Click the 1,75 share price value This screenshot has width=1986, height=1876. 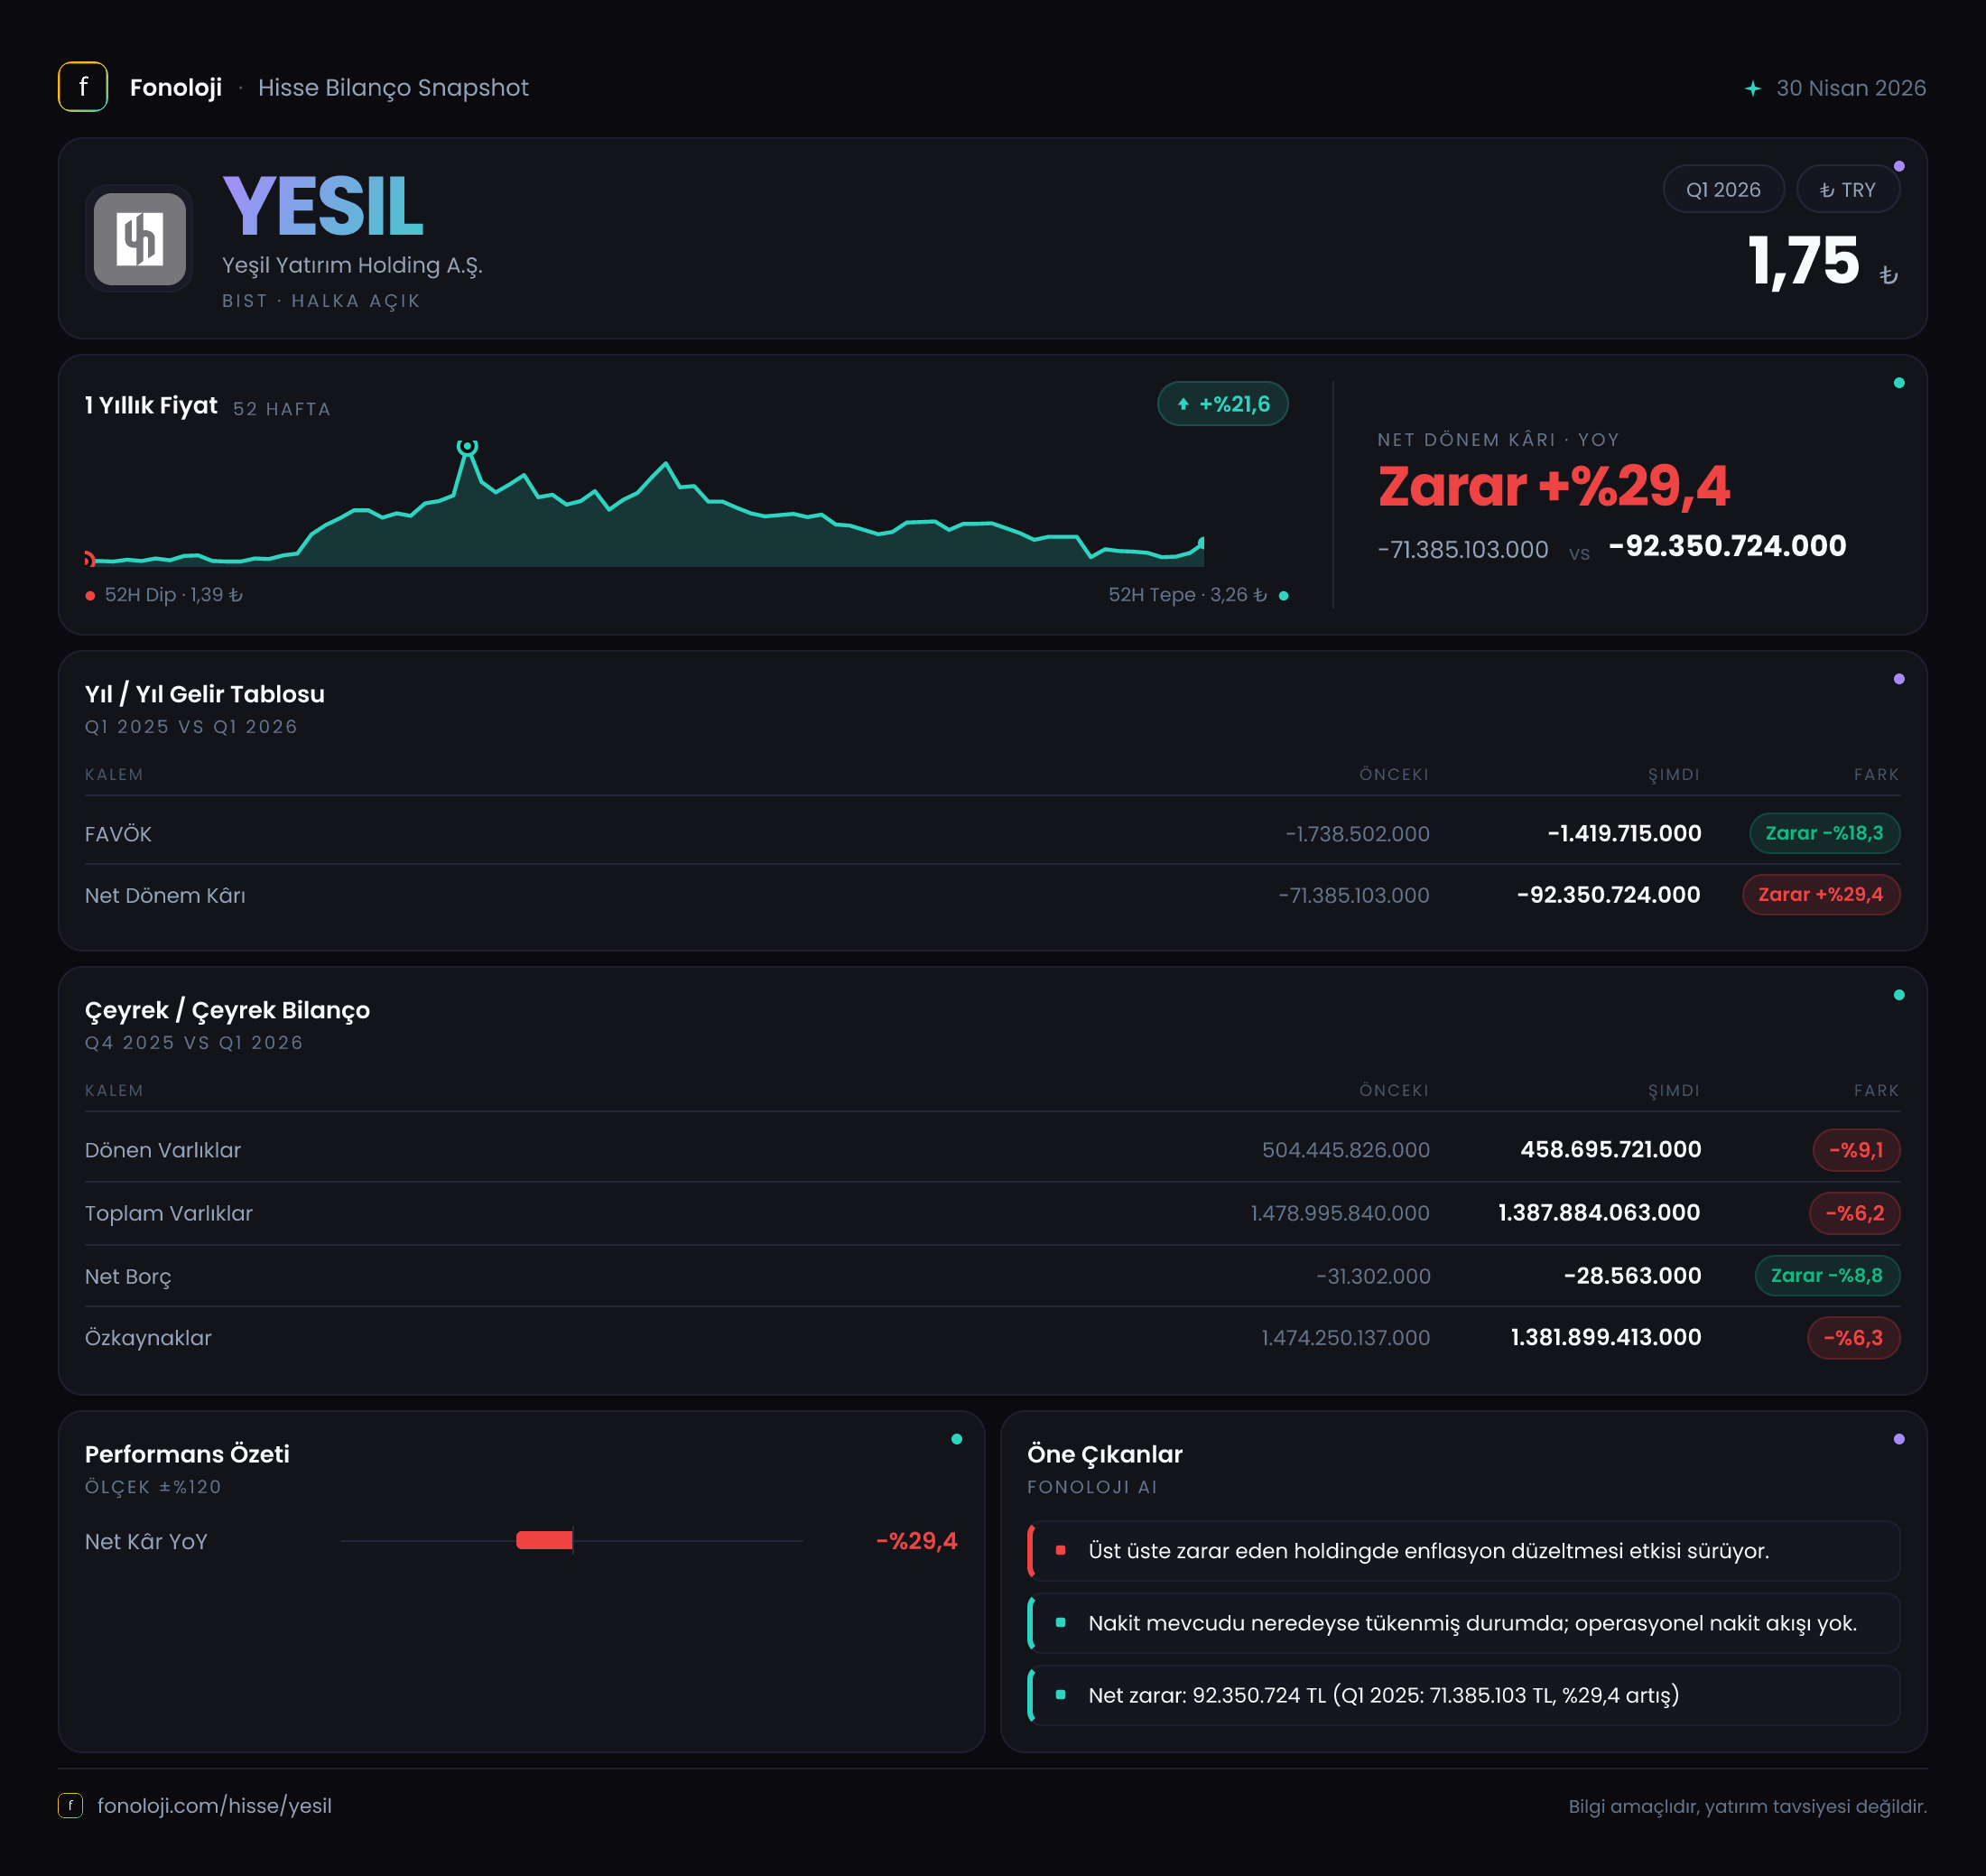click(x=1804, y=261)
